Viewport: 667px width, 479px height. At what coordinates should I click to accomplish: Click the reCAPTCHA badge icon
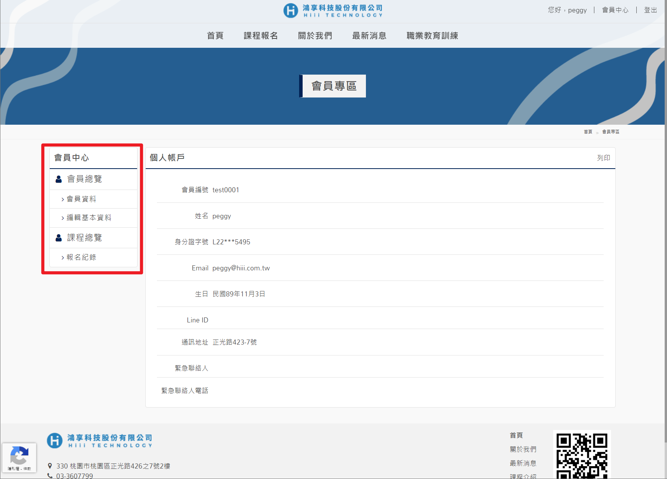click(19, 455)
